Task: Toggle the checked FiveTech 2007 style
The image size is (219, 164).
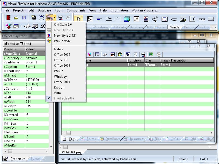Action: pos(64,98)
